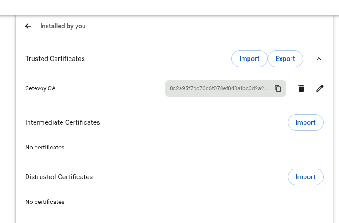
Task: Edit the Setevoy CA certificate
Action: coord(319,88)
